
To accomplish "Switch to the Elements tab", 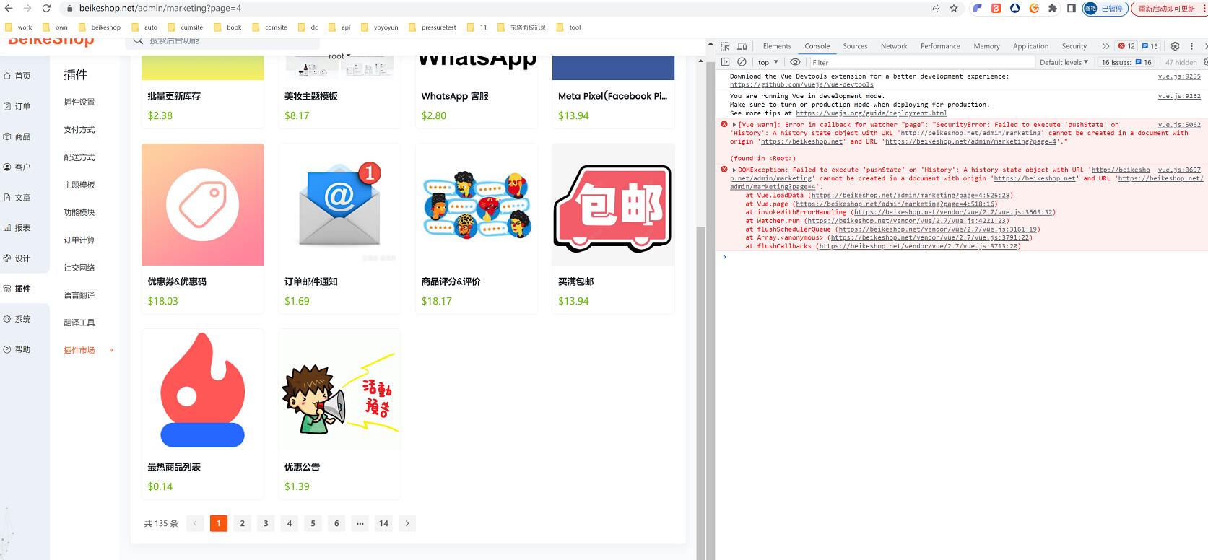I will pyautogui.click(x=777, y=46).
